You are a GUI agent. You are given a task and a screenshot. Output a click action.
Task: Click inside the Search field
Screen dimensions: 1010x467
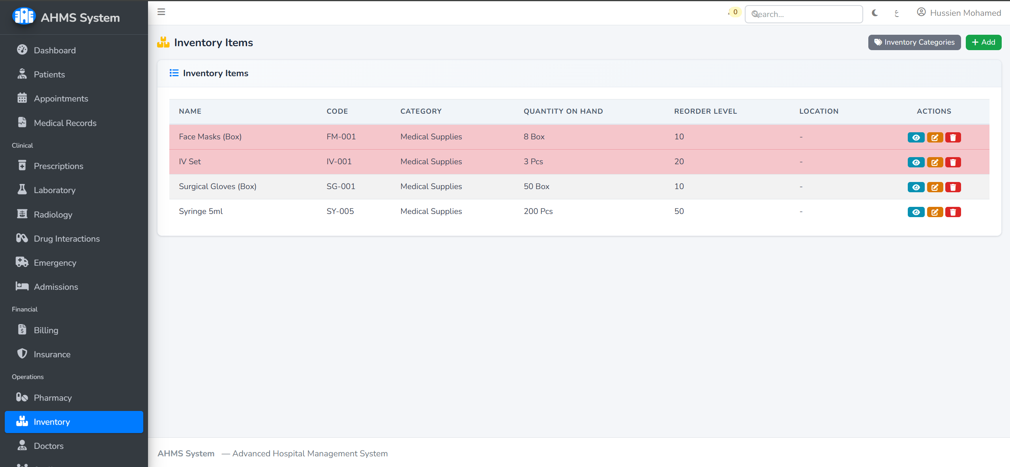coord(804,14)
